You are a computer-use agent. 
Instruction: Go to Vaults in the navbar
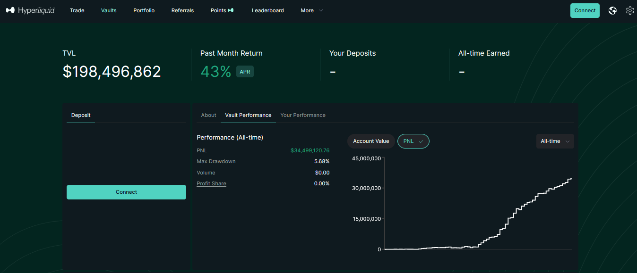coord(109,10)
